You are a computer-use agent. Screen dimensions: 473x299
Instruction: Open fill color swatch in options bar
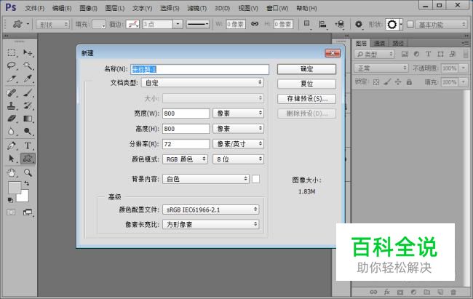tap(99, 24)
